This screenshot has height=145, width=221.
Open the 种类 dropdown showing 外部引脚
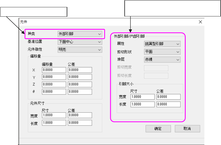pos(80,34)
